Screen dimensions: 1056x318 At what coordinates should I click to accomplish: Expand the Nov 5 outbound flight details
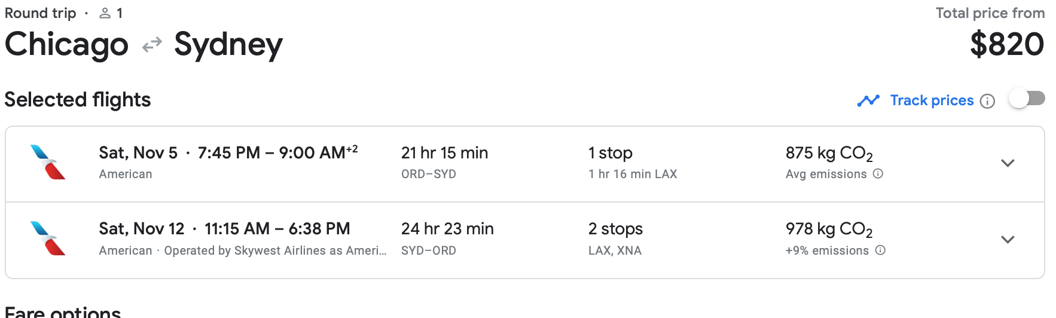pos(1008,163)
